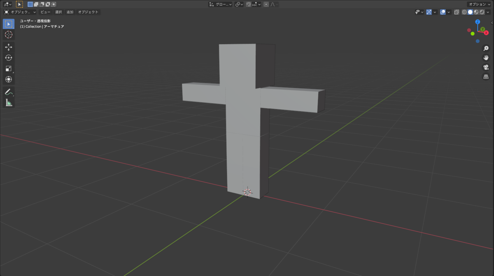
Task: Open object type visibility eye dropdown
Action: point(419,12)
